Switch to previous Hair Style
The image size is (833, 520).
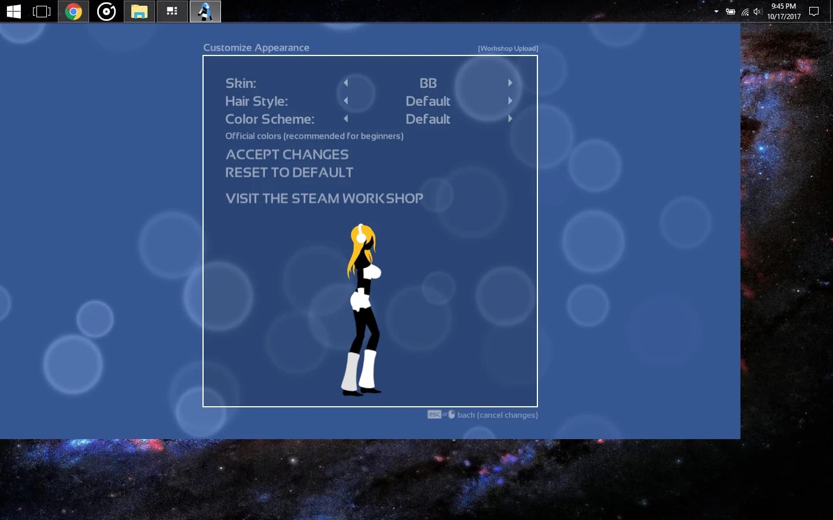[346, 101]
